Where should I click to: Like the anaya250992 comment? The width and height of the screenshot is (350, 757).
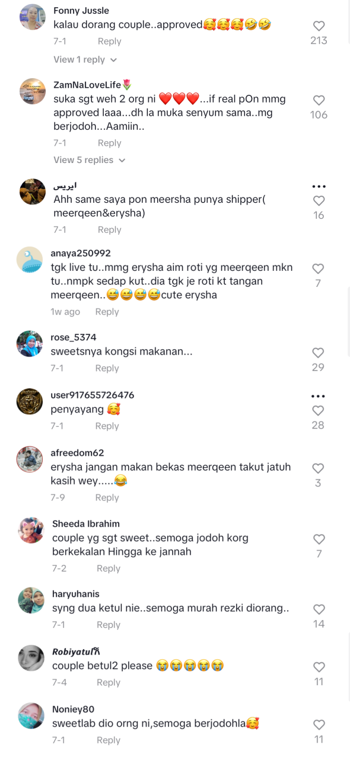pyautogui.click(x=318, y=269)
